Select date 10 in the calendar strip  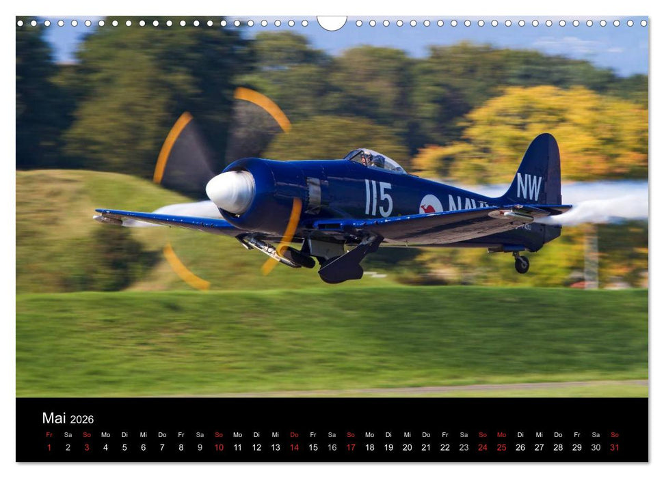219,447
